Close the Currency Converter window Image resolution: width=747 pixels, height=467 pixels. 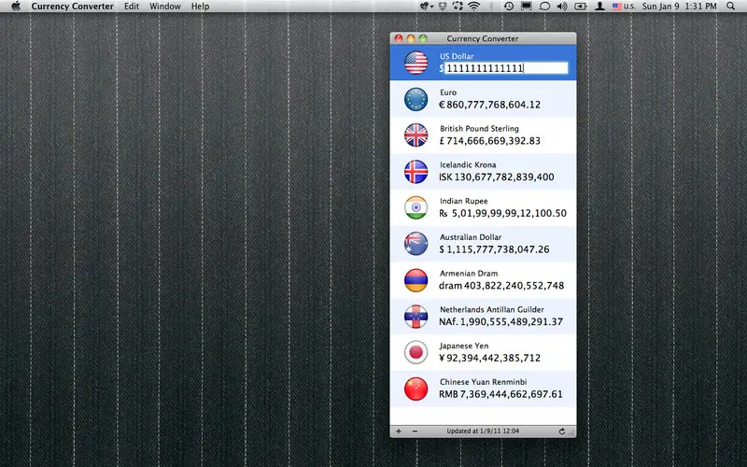point(399,38)
